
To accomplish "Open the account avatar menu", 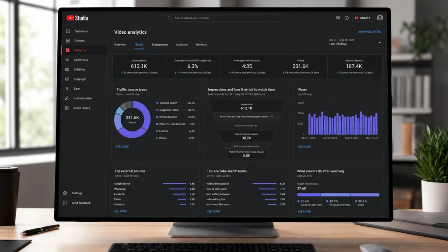I will click(x=380, y=17).
